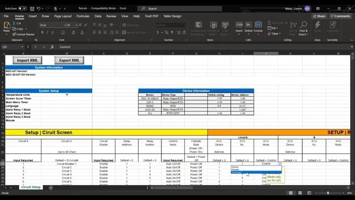Image resolution: width=355 pixels, height=200 pixels.
Task: Open Conditional Formatting menu
Action: [x=199, y=28]
